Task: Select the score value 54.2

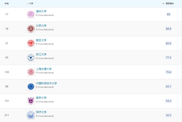Action: pyautogui.click(x=169, y=101)
